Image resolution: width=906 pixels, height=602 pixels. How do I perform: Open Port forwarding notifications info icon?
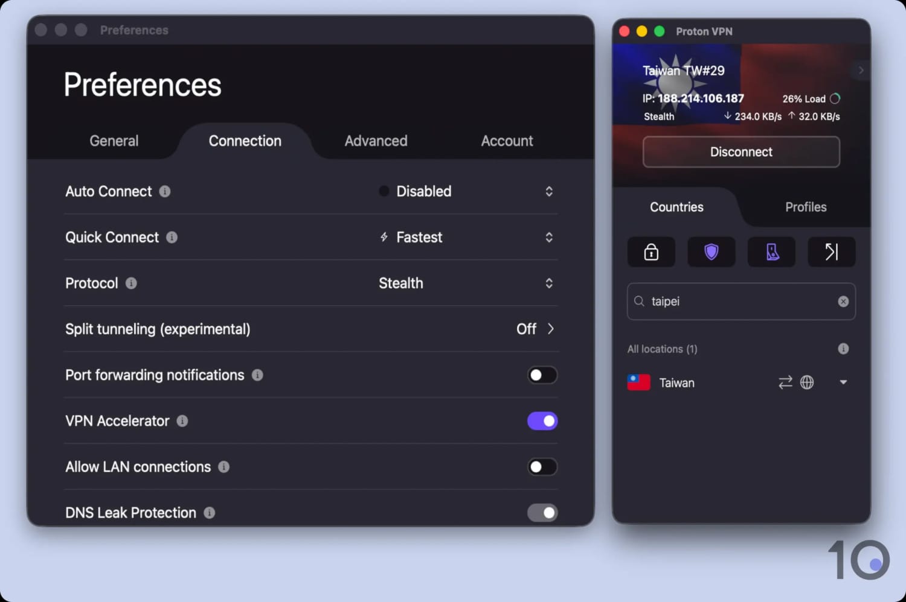257,375
